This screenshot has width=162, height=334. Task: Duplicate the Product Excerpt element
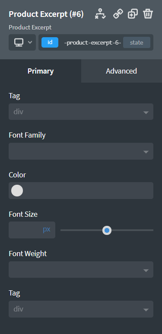click(x=133, y=14)
